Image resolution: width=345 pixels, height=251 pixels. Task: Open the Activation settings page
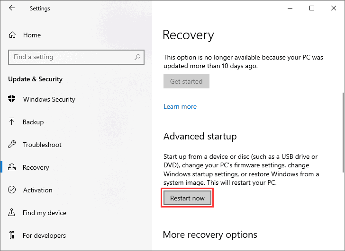37,190
